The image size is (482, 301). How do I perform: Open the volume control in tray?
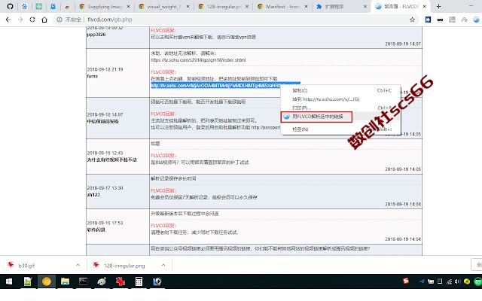[x=458, y=281]
